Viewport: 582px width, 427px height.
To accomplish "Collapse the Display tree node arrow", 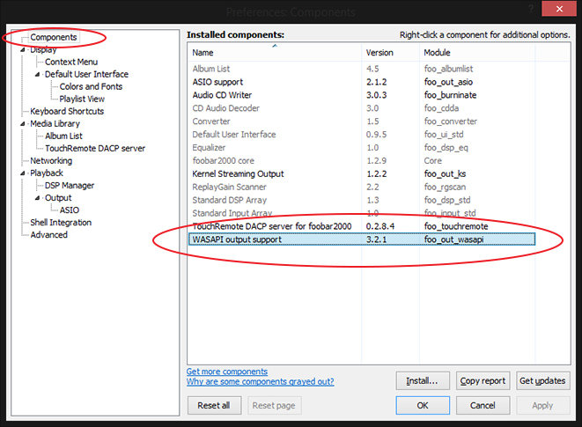I will pos(23,50).
